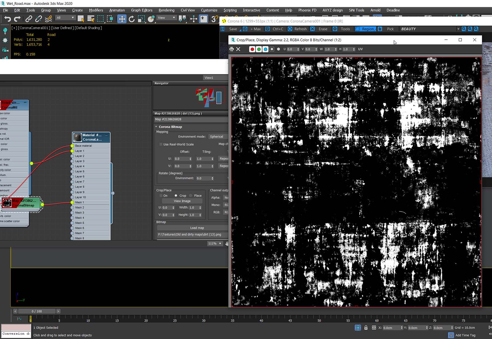Toggle Window/Crossing selection mode
Viewport: 492px width, 339px height.
point(110,19)
